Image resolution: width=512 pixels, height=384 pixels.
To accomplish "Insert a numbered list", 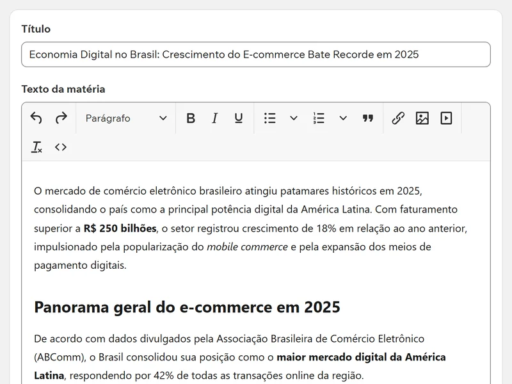I will tap(319, 118).
